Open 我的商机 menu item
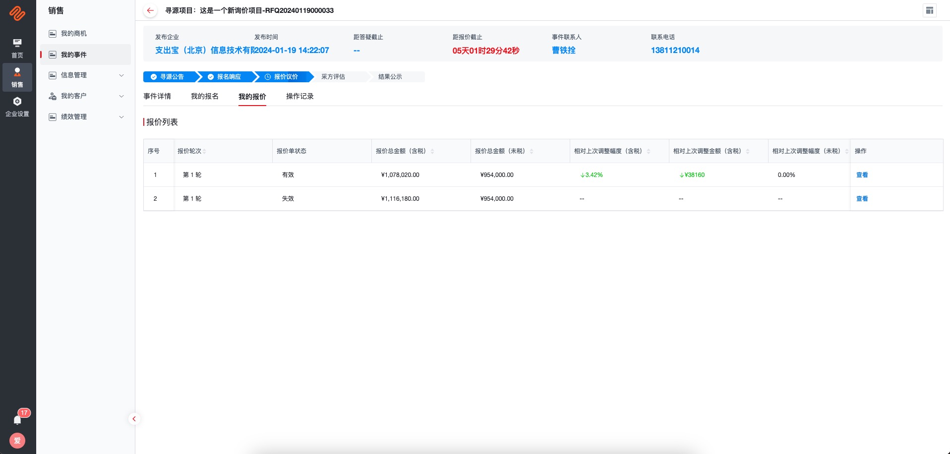 coord(86,34)
